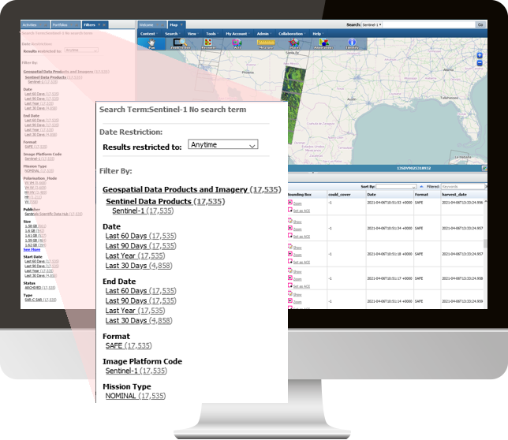This screenshot has width=508, height=440.
Task: Open the Sort By dropdown
Action: coord(396,187)
